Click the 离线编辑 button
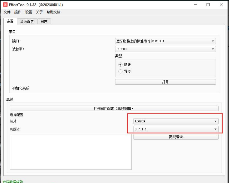Image resolution: width=229 pixels, height=183 pixels. 176,137
